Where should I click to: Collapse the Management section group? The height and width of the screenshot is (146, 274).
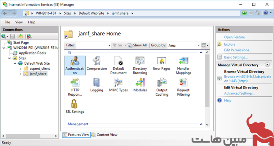[x=201, y=124]
